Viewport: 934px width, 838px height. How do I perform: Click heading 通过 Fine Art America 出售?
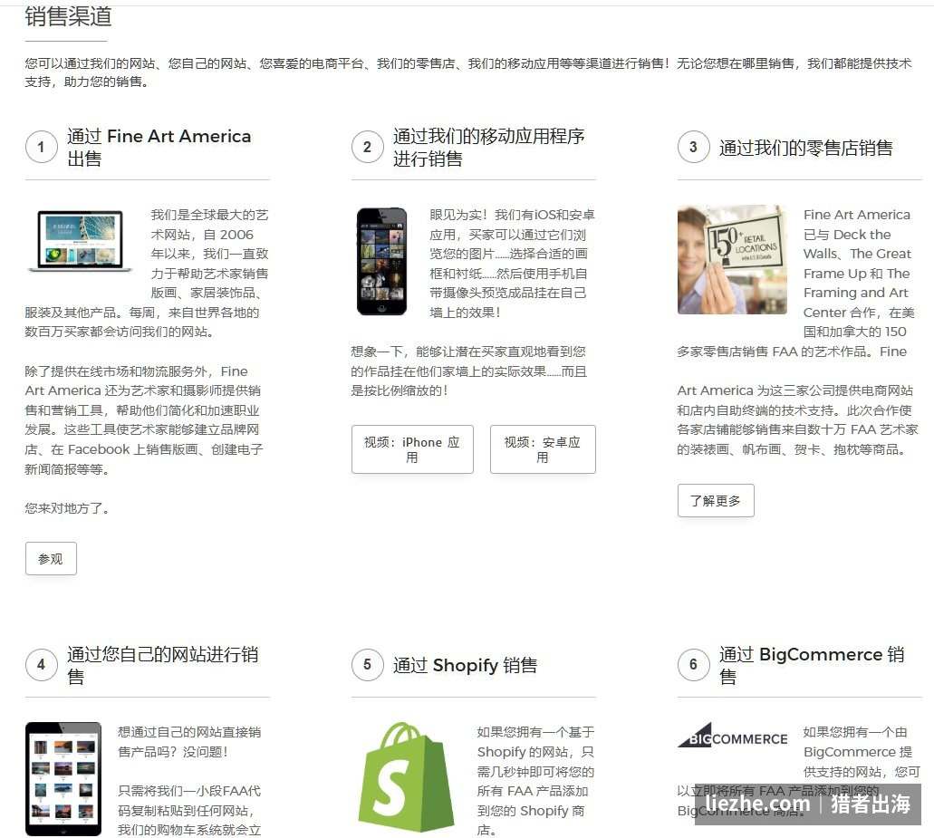tap(159, 147)
